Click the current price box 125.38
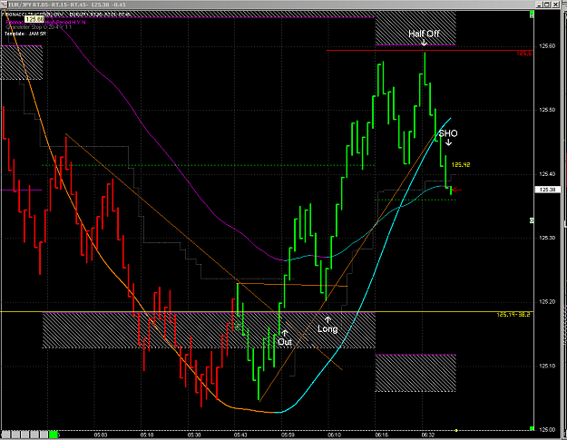 [x=547, y=190]
